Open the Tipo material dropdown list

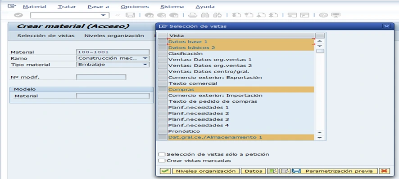(145, 65)
